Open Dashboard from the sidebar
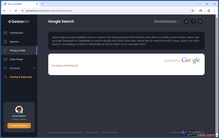 click(x=16, y=33)
